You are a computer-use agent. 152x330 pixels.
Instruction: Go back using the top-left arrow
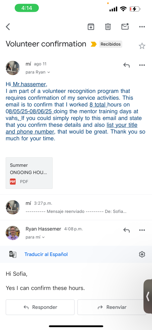click(x=8, y=27)
